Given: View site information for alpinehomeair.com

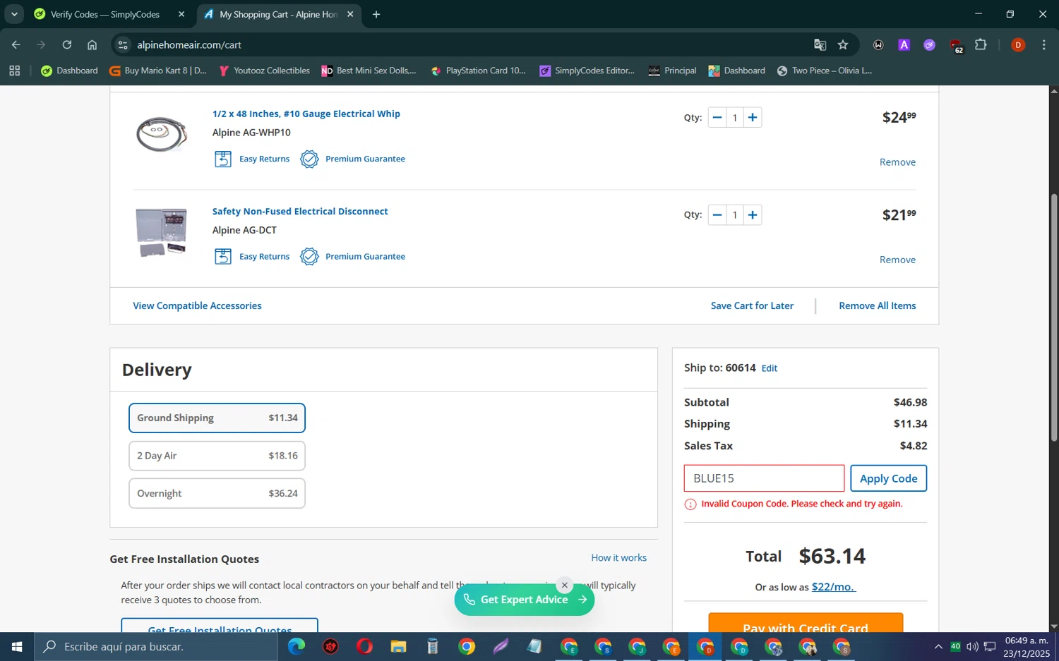Looking at the screenshot, I should pyautogui.click(x=123, y=44).
